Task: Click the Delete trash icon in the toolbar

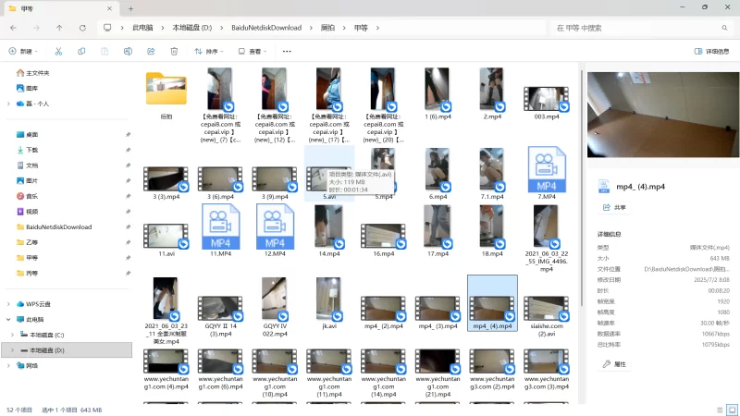Action: [x=173, y=52]
